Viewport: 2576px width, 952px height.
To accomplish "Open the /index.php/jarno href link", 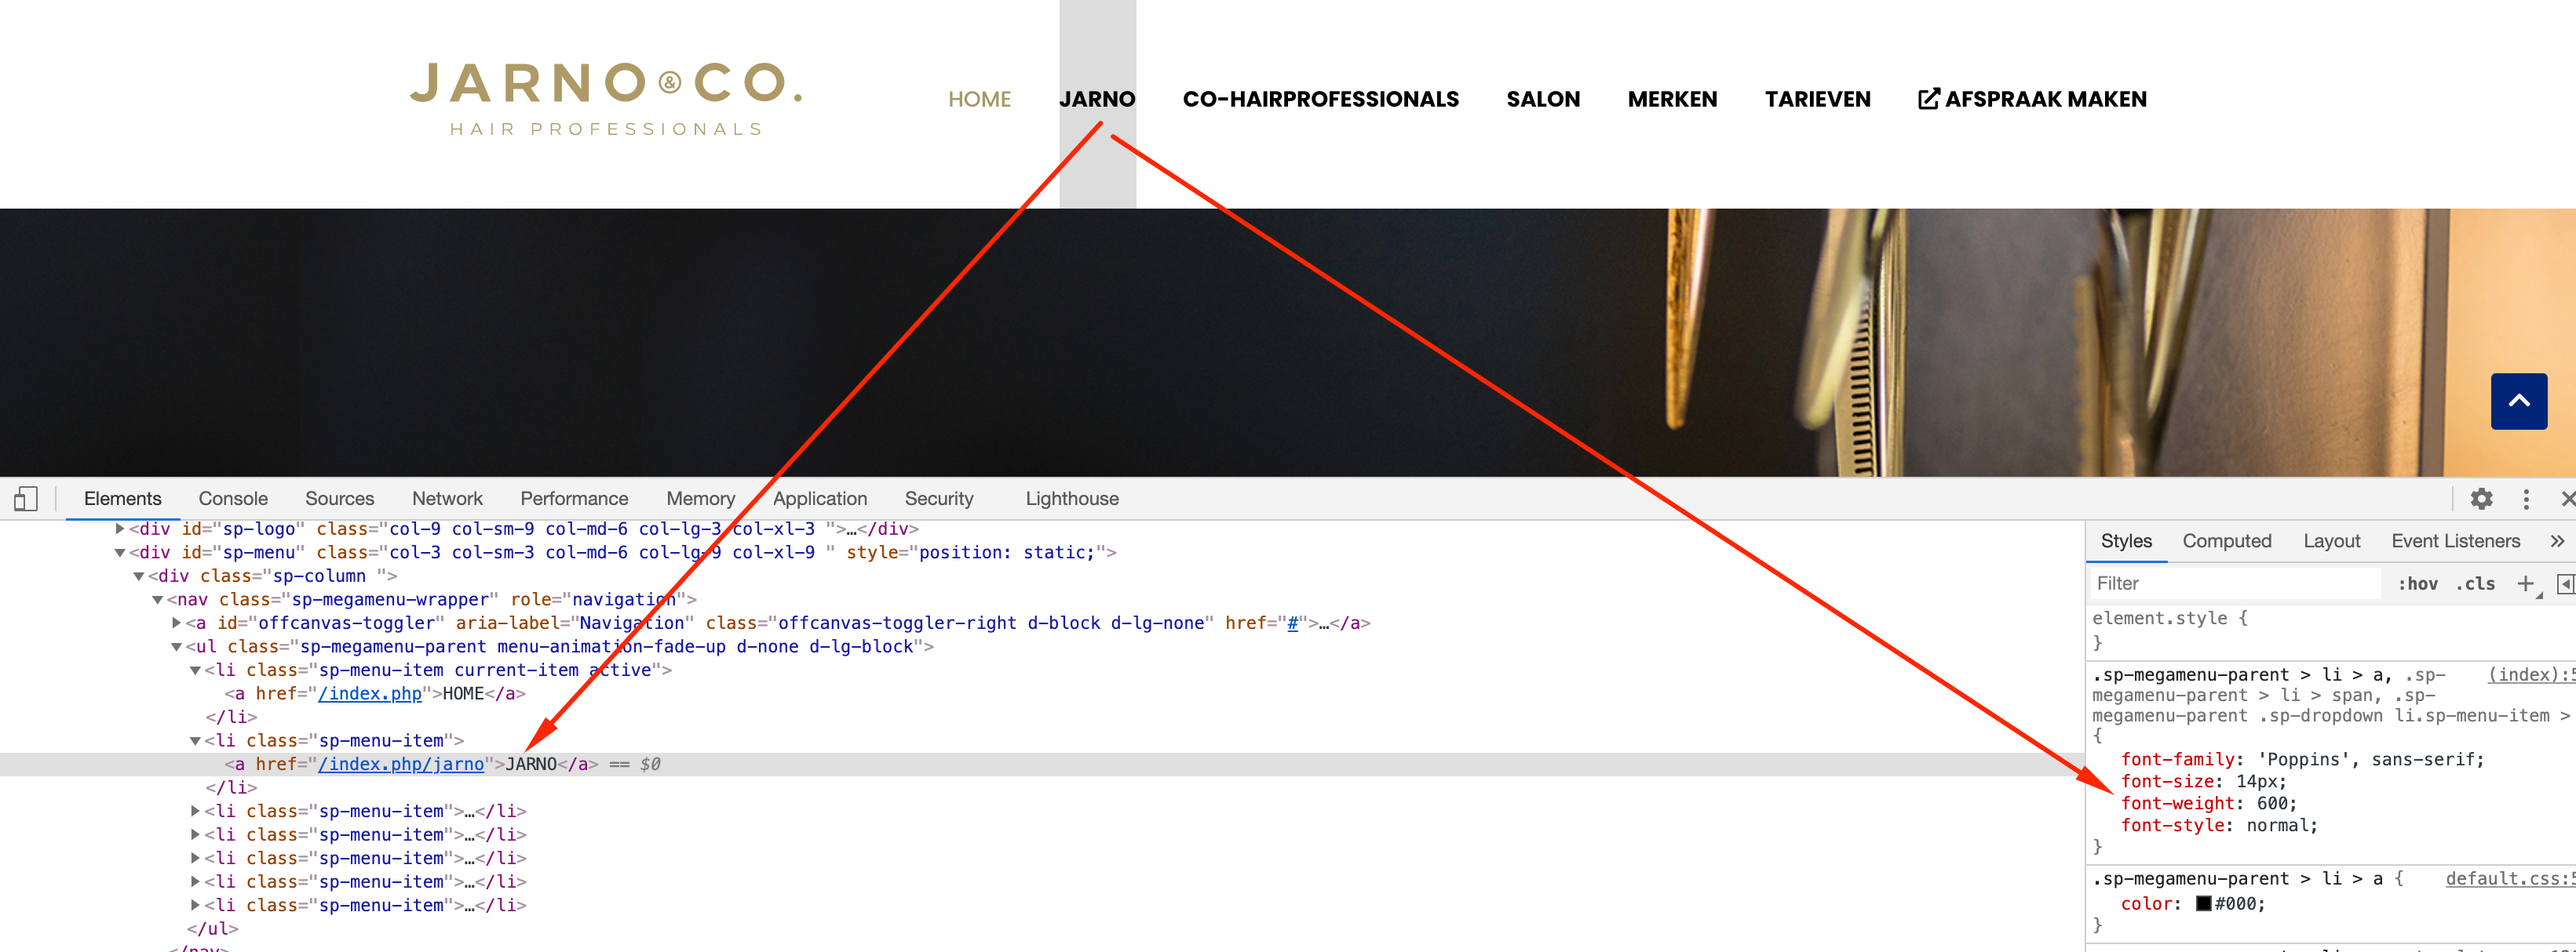I will click(400, 765).
